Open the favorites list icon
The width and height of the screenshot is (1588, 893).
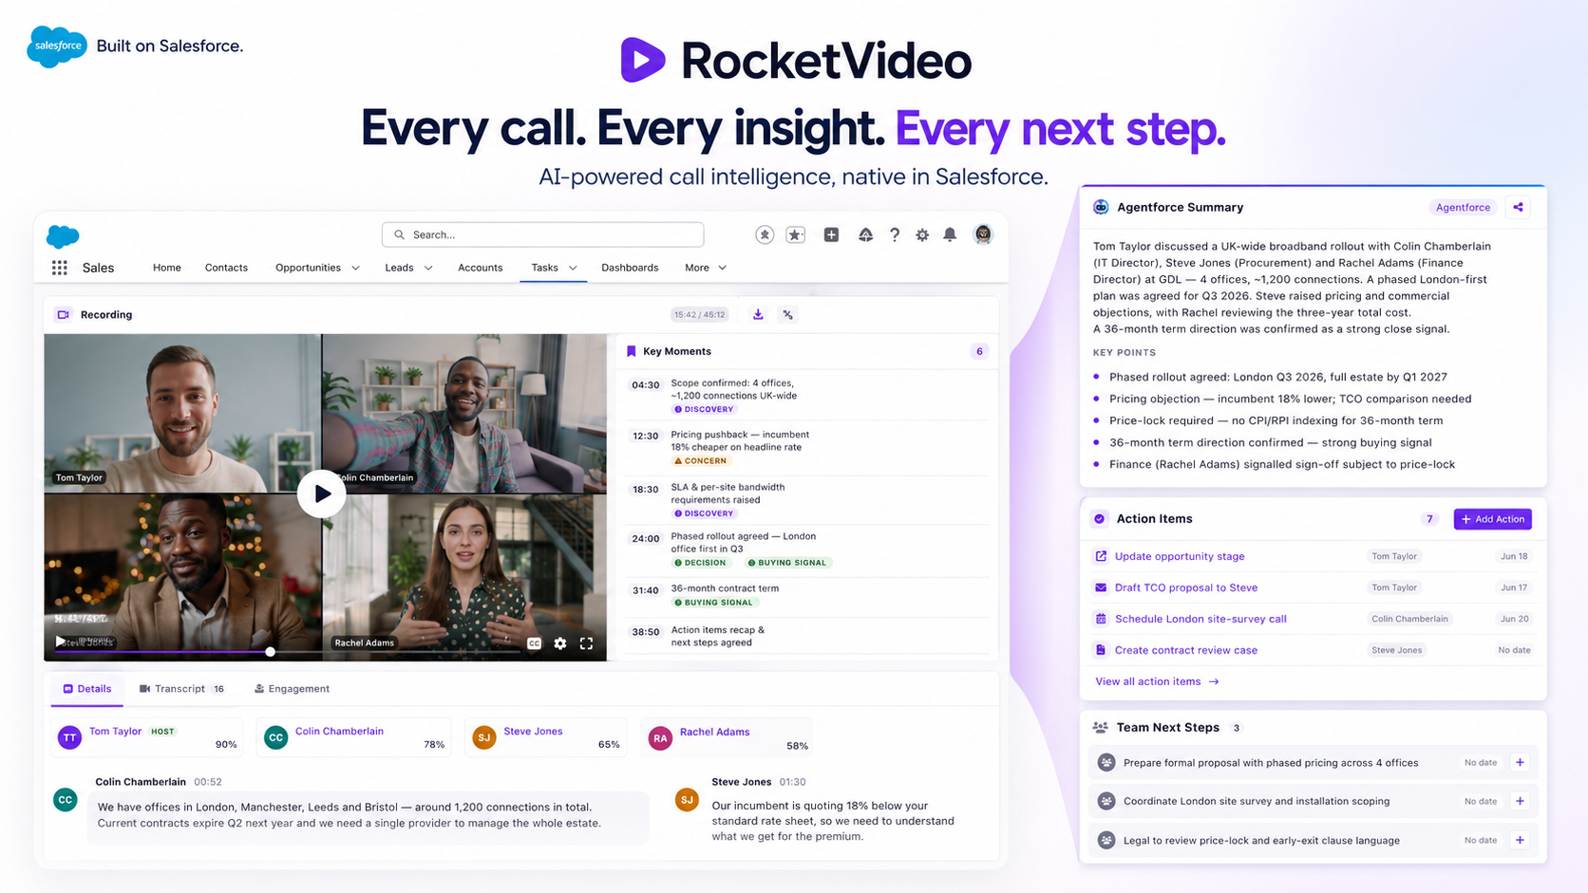(x=796, y=234)
